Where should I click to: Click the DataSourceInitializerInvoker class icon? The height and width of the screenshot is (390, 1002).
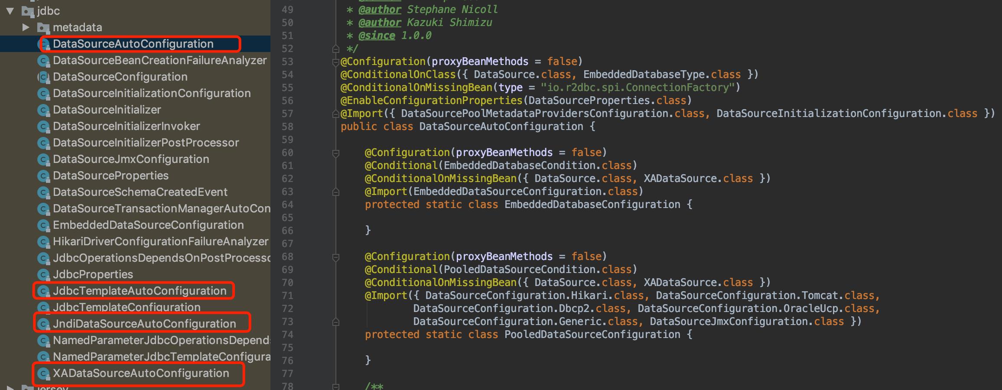(x=43, y=127)
